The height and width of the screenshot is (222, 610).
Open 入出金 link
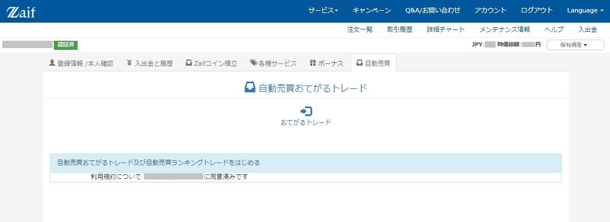click(587, 29)
